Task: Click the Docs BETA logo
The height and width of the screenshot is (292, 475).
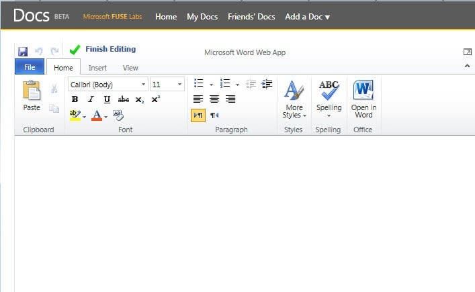Action: (x=41, y=15)
